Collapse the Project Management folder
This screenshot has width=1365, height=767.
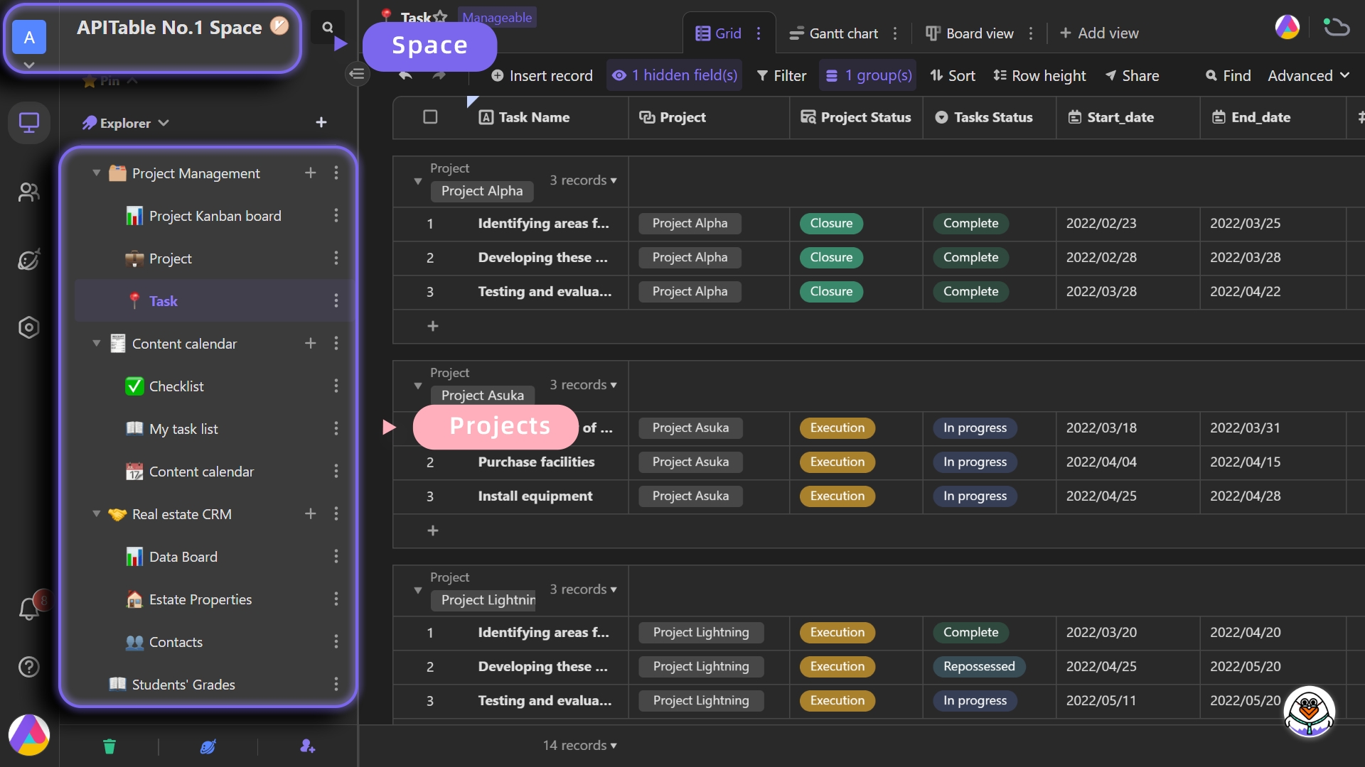(97, 173)
